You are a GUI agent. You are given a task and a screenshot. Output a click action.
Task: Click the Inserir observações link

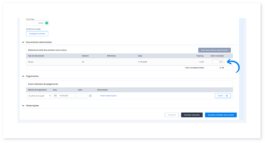[x=108, y=96]
